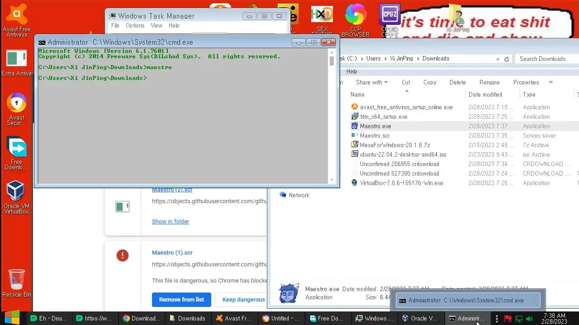
Task: Select the avast setup file icon in Explorer
Action: coord(355,107)
